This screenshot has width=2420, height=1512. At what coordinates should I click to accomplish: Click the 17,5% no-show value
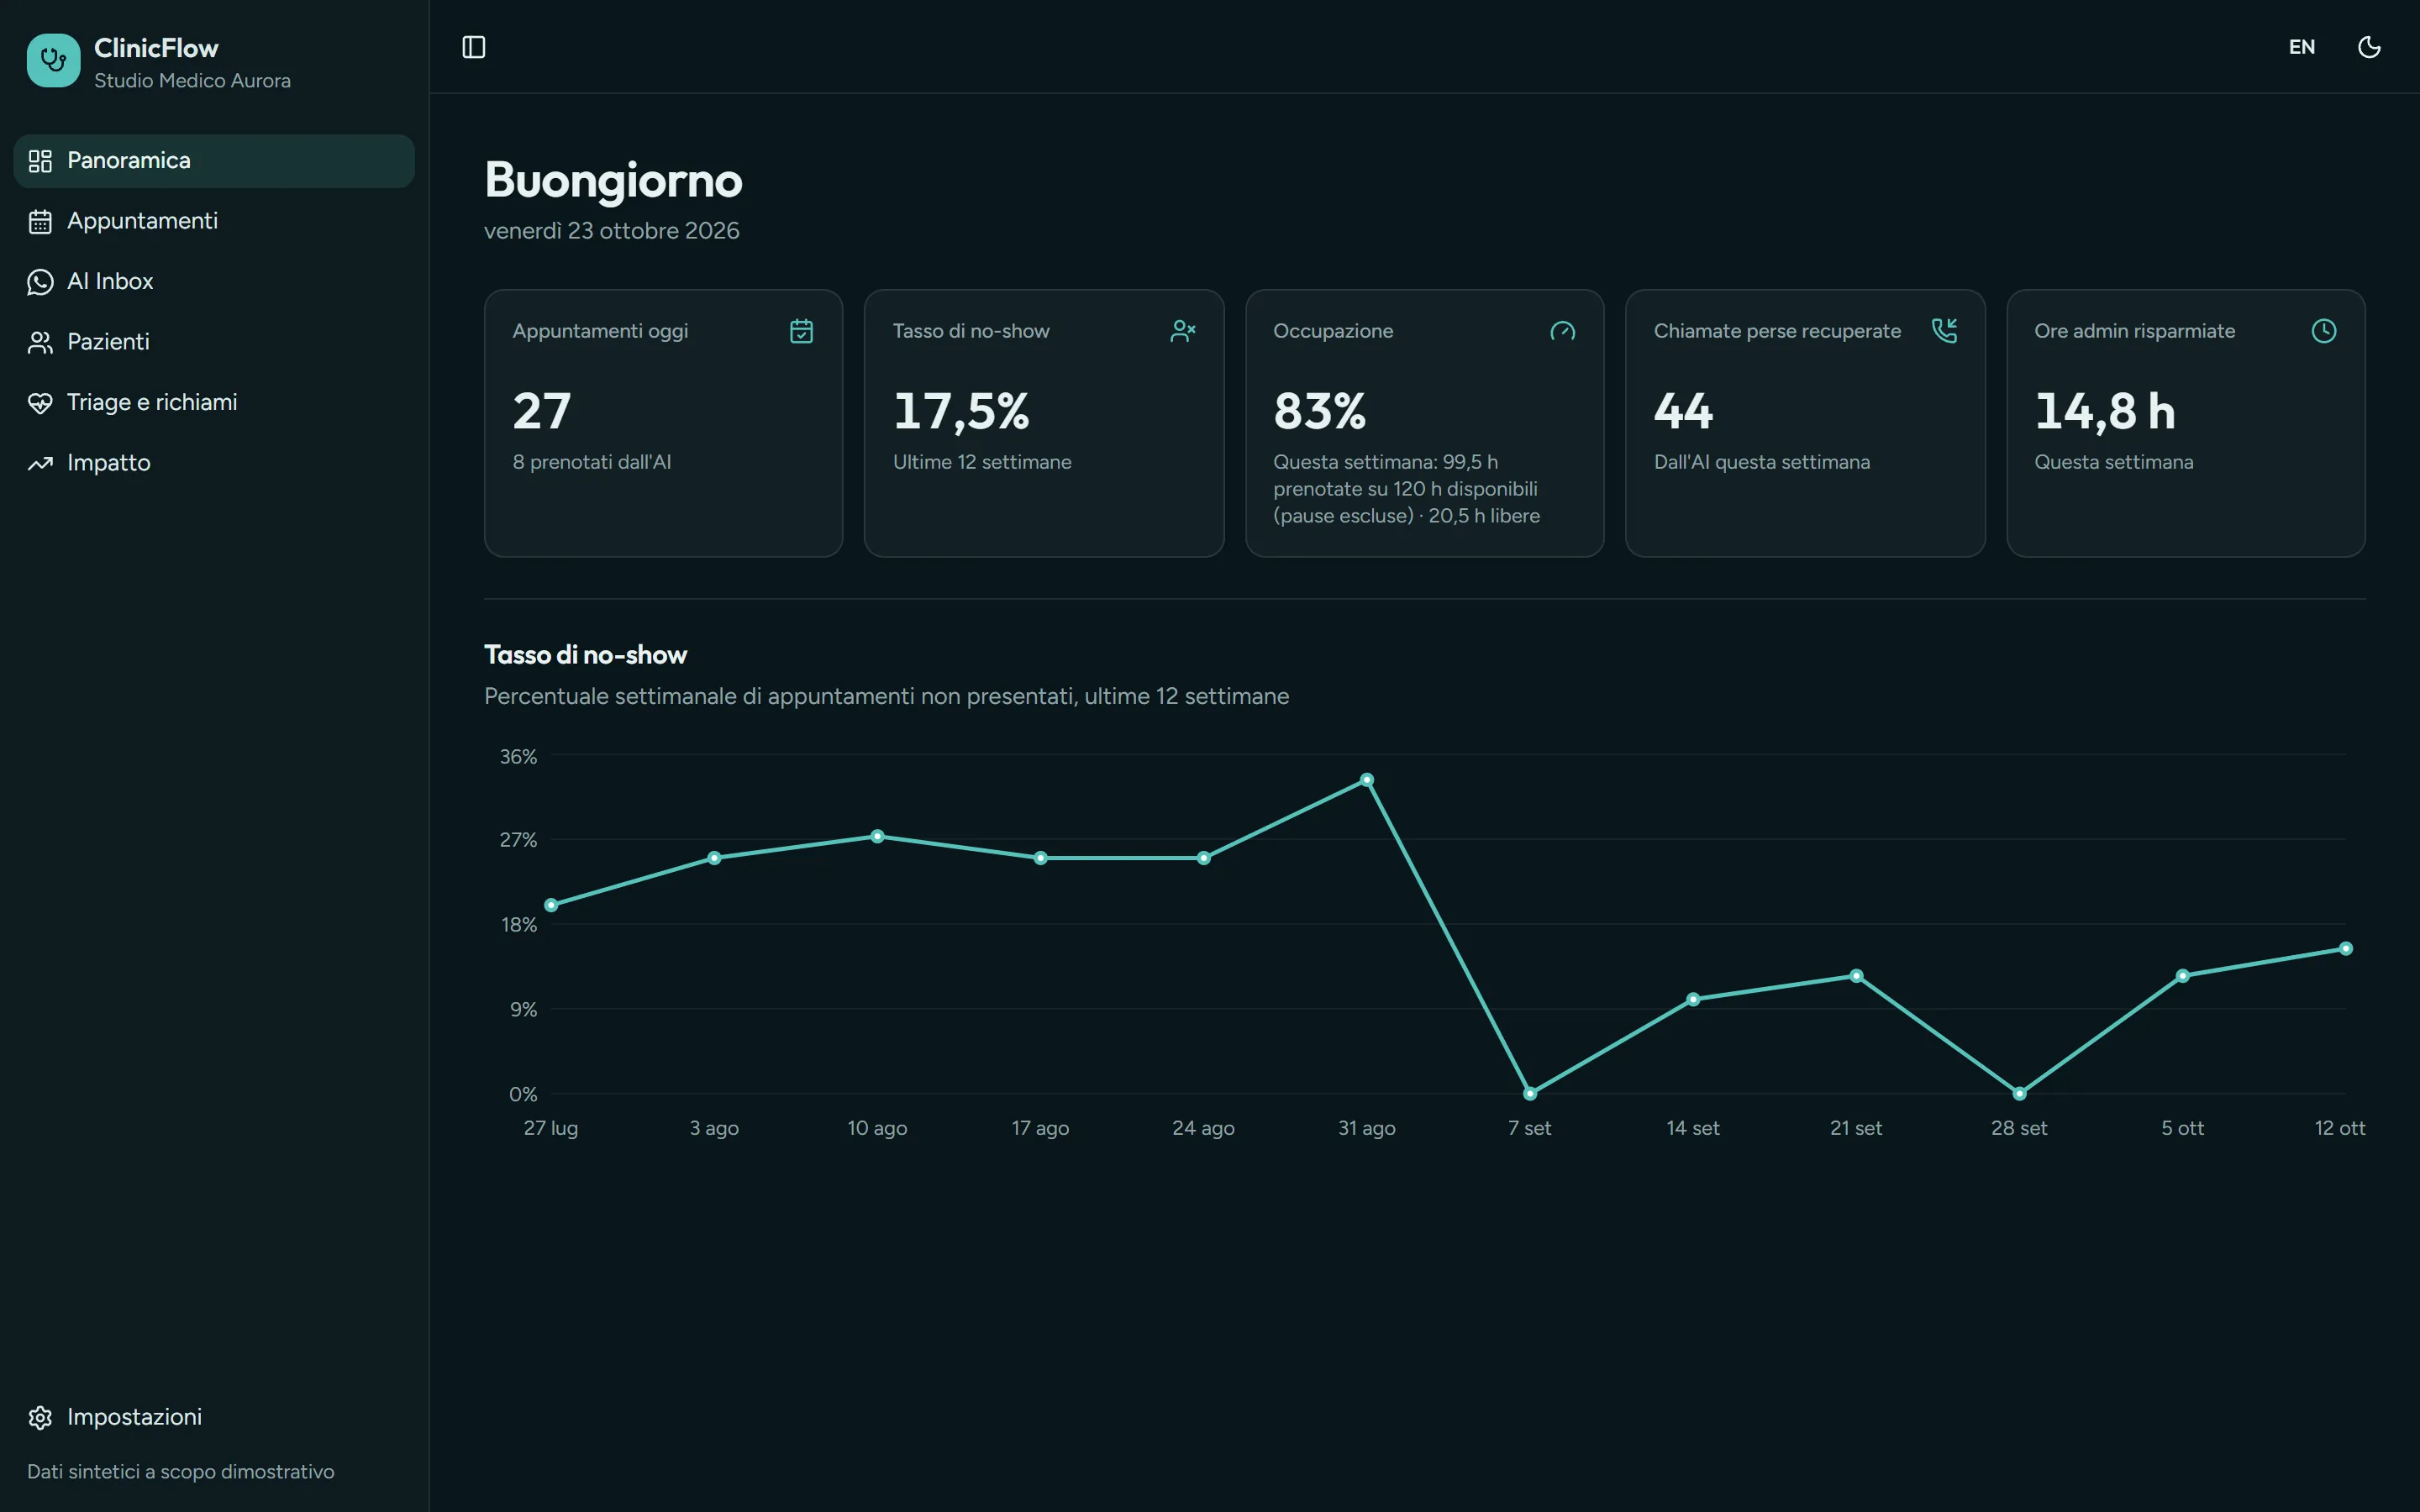click(961, 411)
